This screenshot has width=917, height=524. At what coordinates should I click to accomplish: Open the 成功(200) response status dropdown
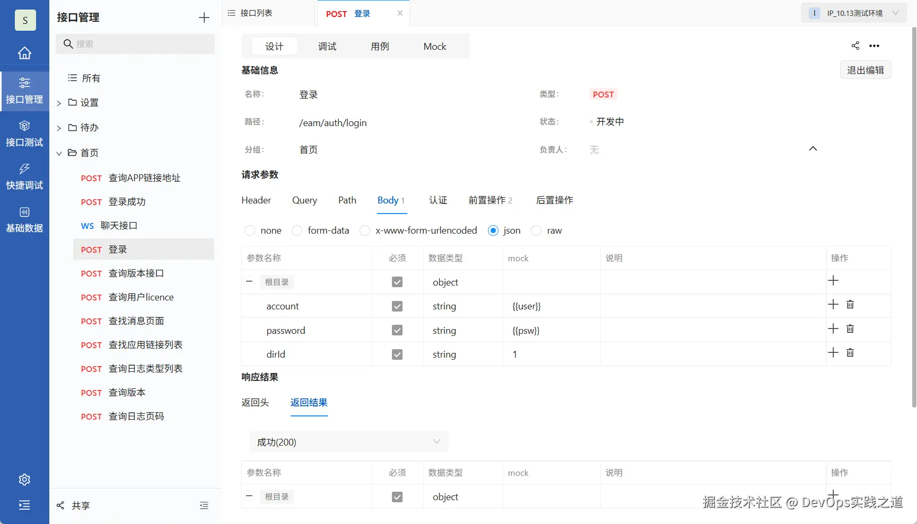tap(348, 442)
